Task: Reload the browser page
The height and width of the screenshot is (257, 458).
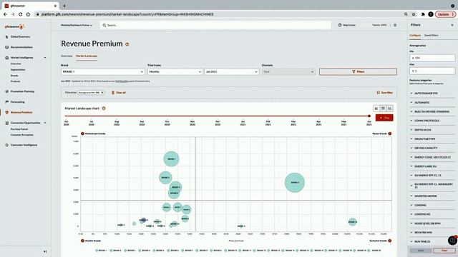Action: tap(21, 14)
